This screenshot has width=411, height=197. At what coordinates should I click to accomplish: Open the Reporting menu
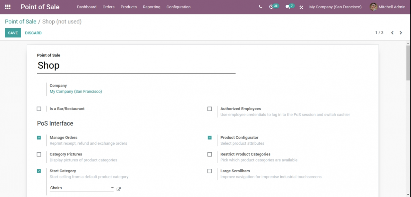click(x=151, y=7)
